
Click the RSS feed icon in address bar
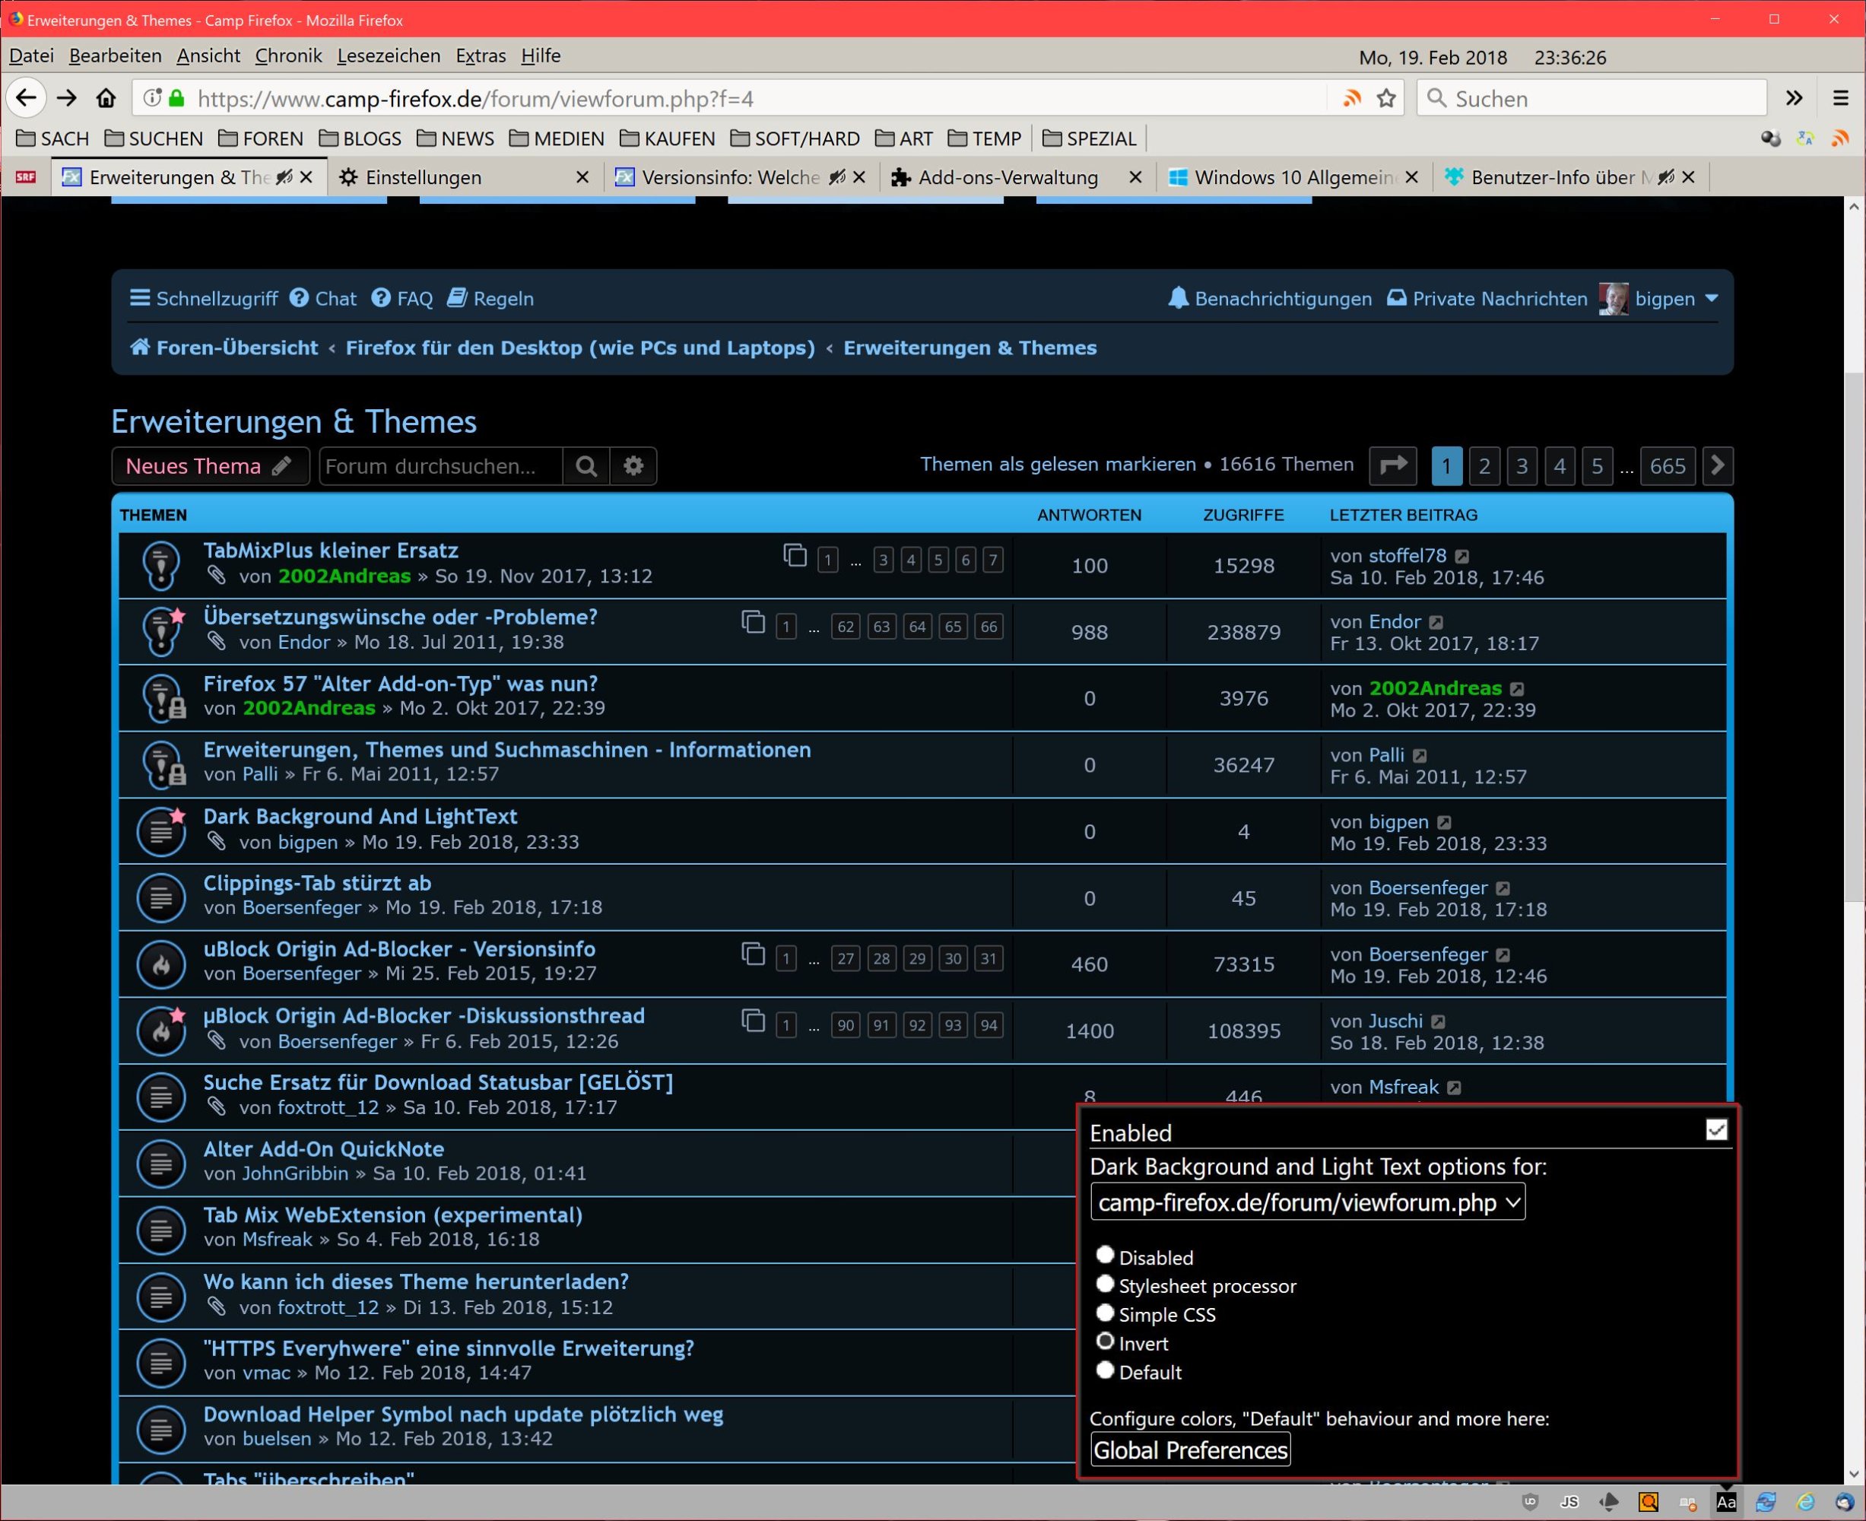(x=1352, y=98)
